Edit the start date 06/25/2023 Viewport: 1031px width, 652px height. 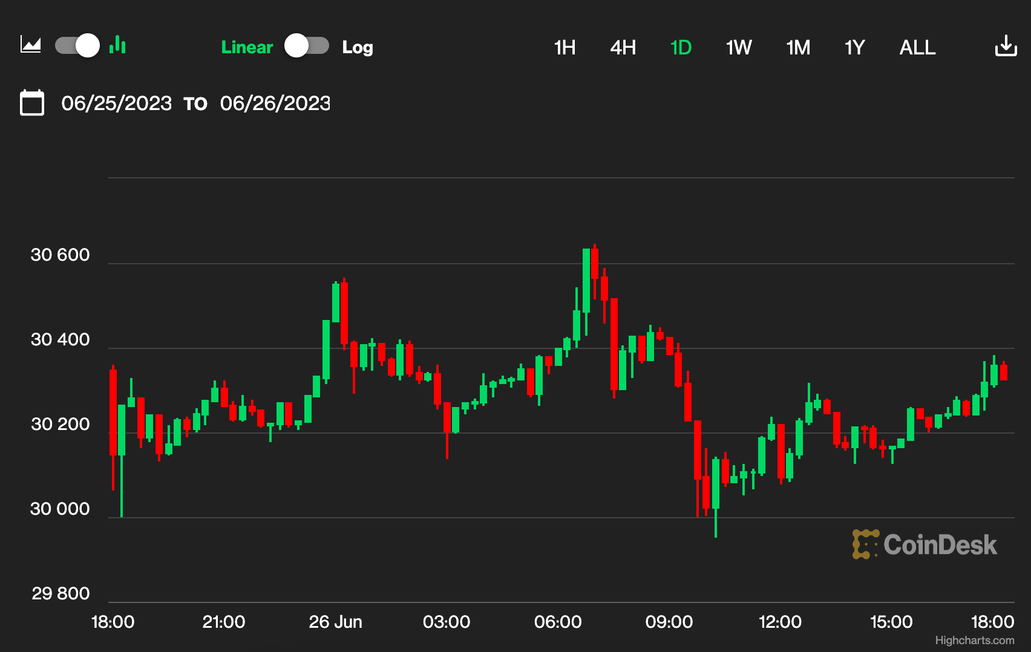[x=117, y=103]
